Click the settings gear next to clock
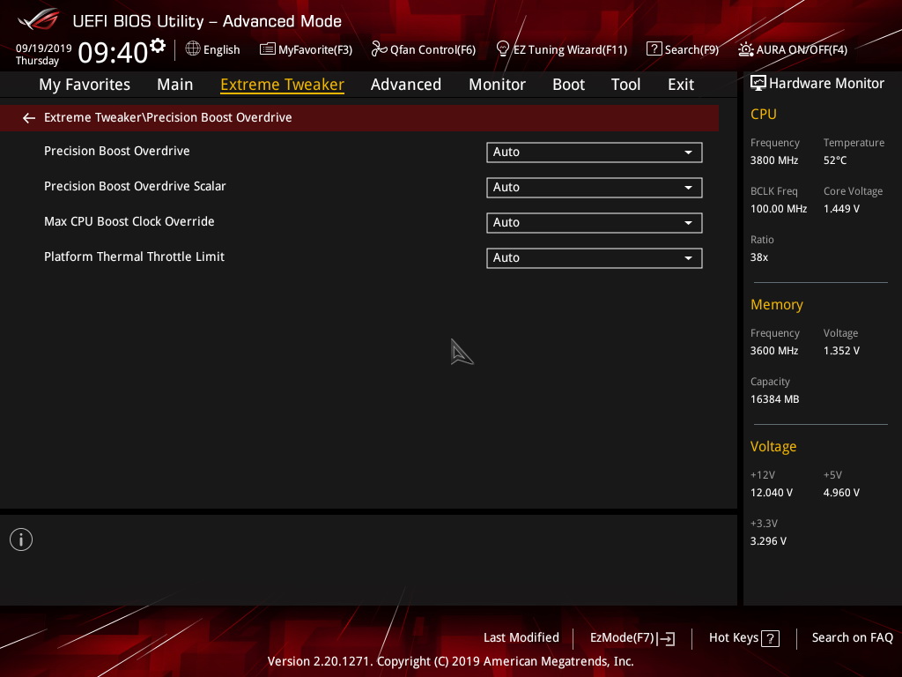Viewport: 902px width, 677px height. tap(158, 46)
